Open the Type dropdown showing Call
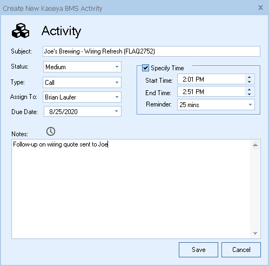269x266 pixels. (82, 83)
